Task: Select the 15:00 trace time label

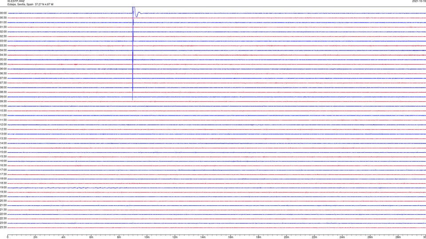Action: click(x=3, y=152)
